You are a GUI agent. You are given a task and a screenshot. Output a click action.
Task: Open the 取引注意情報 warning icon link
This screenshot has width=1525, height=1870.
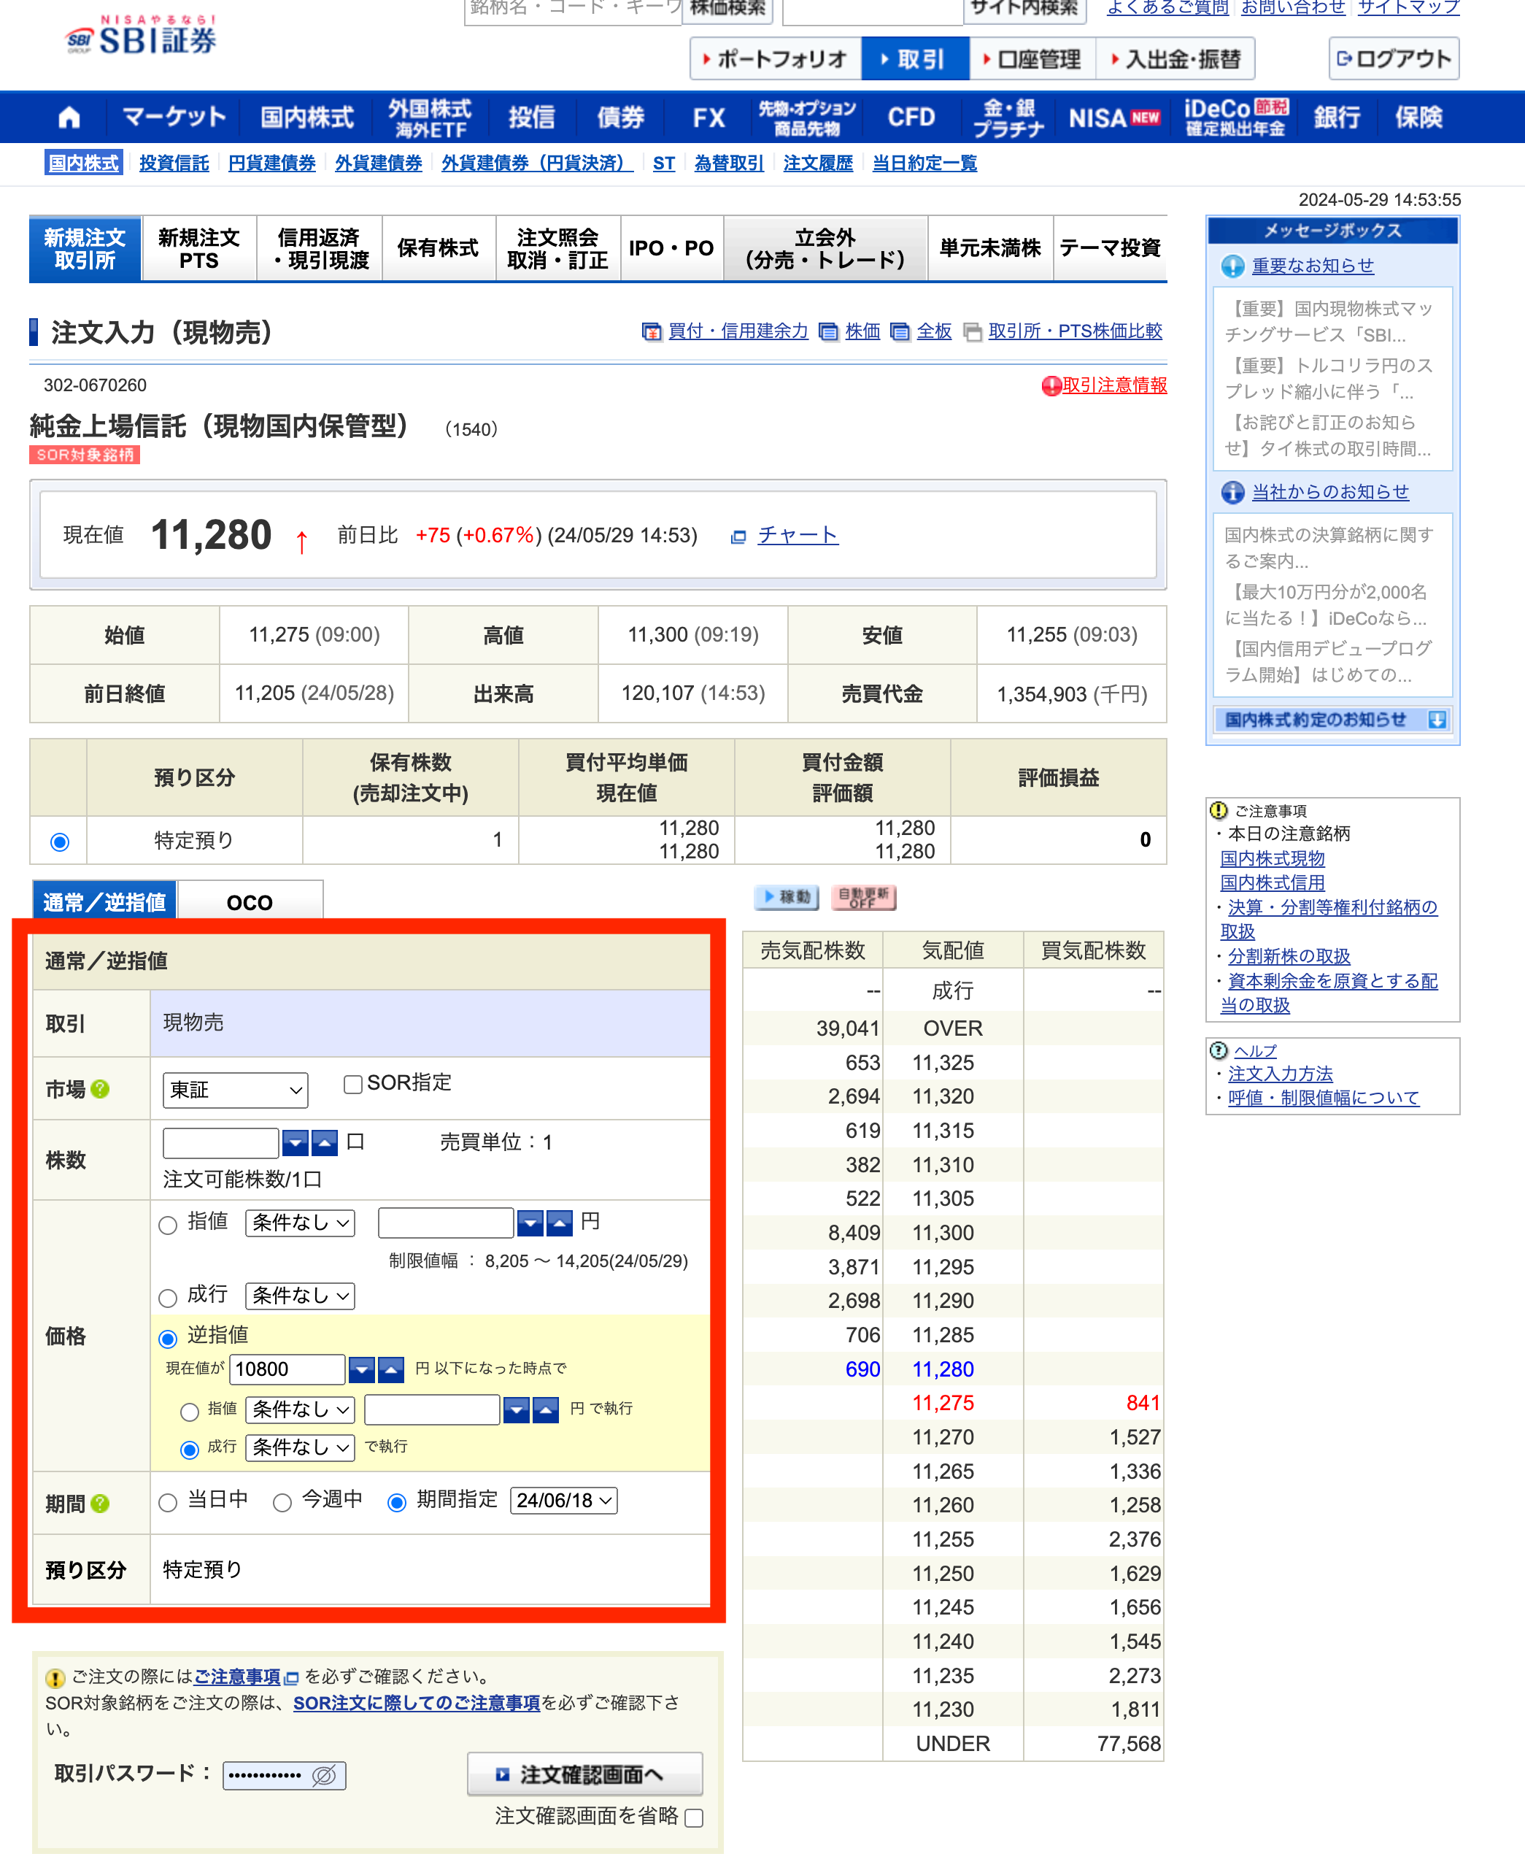(1051, 386)
